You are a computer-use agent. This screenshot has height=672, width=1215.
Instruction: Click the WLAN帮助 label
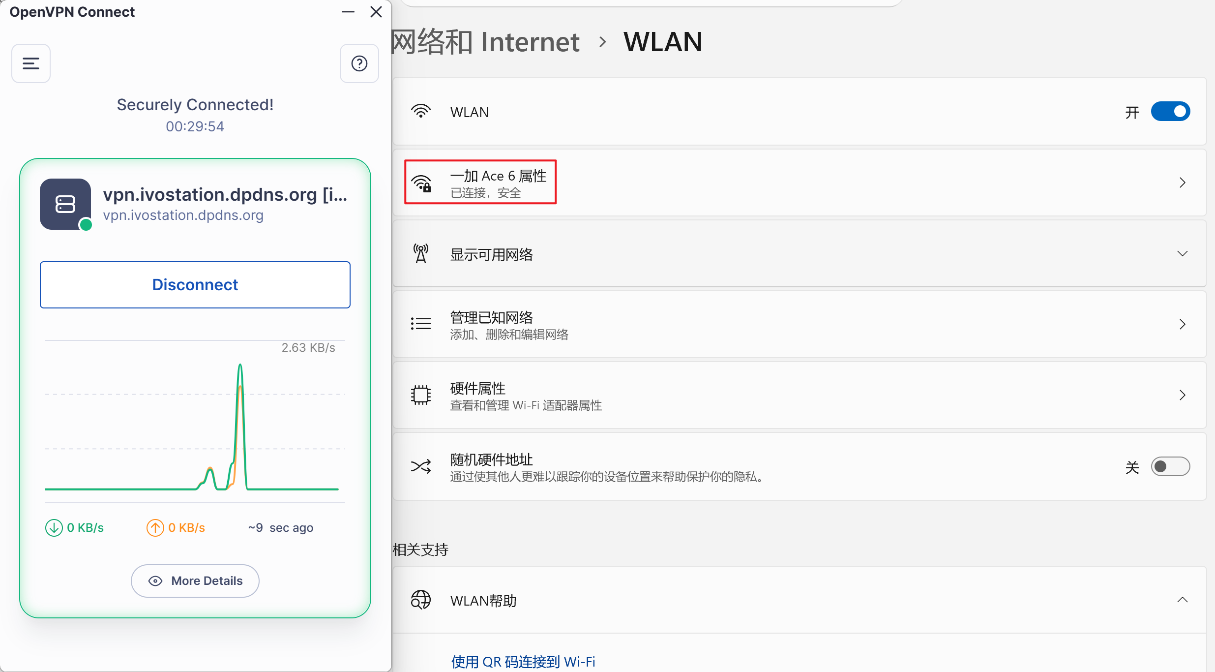pos(483,601)
